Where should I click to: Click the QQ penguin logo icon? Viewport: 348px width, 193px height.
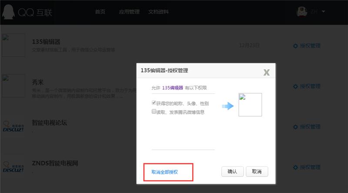click(x=8, y=12)
